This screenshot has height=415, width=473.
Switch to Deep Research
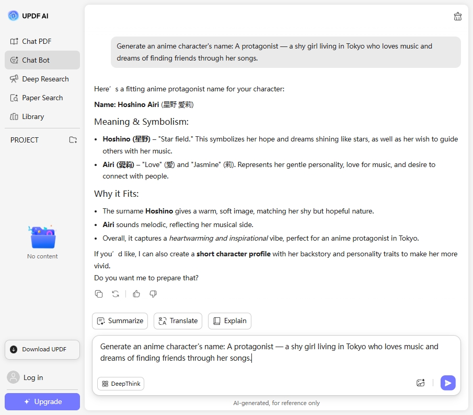coord(45,79)
